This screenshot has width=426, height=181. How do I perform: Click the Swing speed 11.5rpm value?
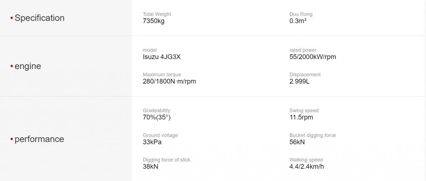[x=301, y=117]
